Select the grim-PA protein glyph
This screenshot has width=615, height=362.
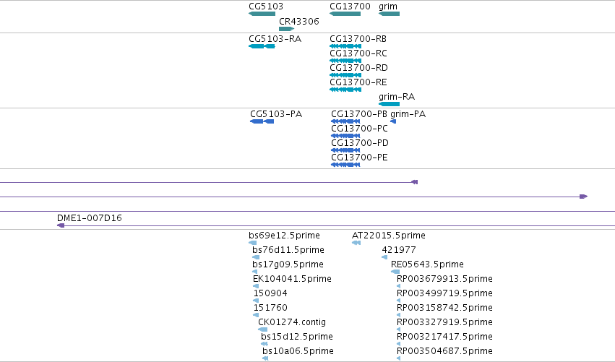pyautogui.click(x=393, y=121)
